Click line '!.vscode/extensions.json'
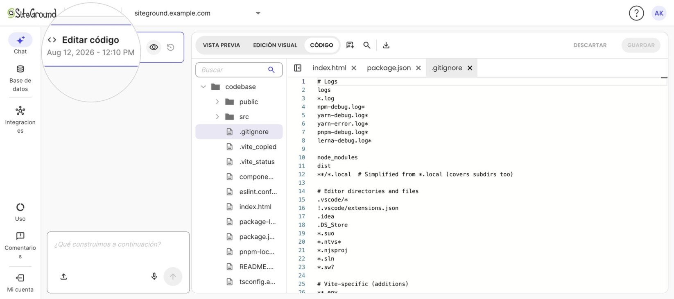This screenshot has width=674, height=299. pos(358,208)
